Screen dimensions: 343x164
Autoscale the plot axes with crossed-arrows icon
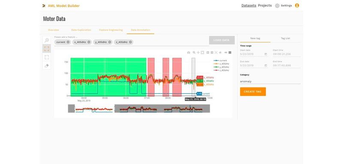pos(216,53)
